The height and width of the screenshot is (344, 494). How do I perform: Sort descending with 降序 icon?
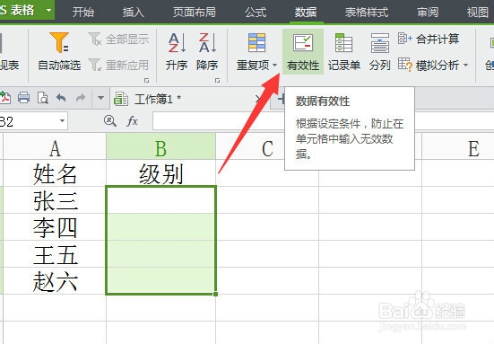pyautogui.click(x=207, y=42)
